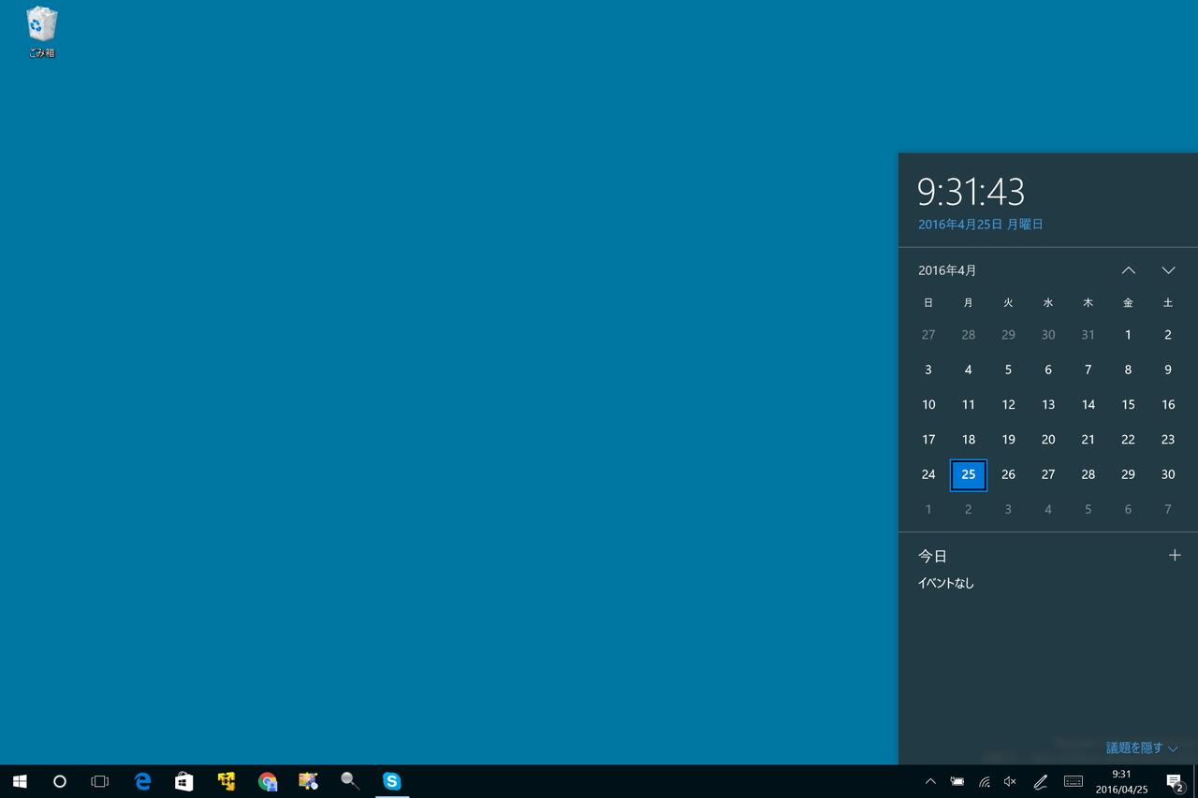This screenshot has width=1198, height=798.
Task: Click day 15 in the calendar grid
Action: coord(1128,405)
